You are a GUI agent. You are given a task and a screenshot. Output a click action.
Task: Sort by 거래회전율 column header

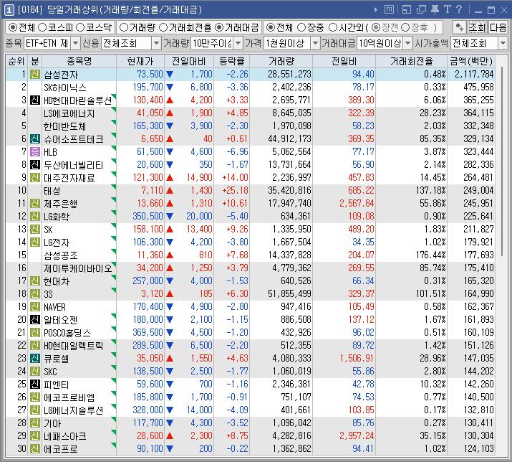tap(411, 61)
